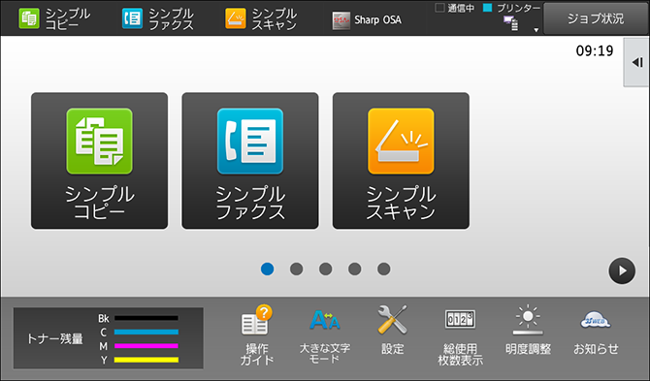Click the yellow Y toner level bar

pos(146,360)
